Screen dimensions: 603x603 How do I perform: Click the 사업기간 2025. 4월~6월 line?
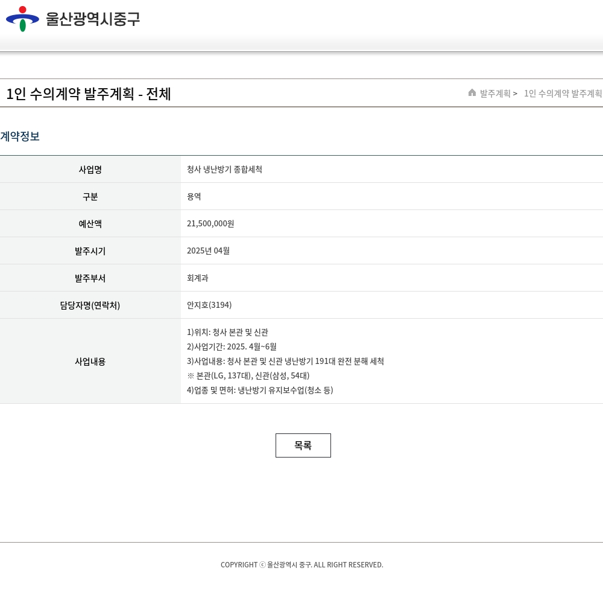click(x=232, y=347)
